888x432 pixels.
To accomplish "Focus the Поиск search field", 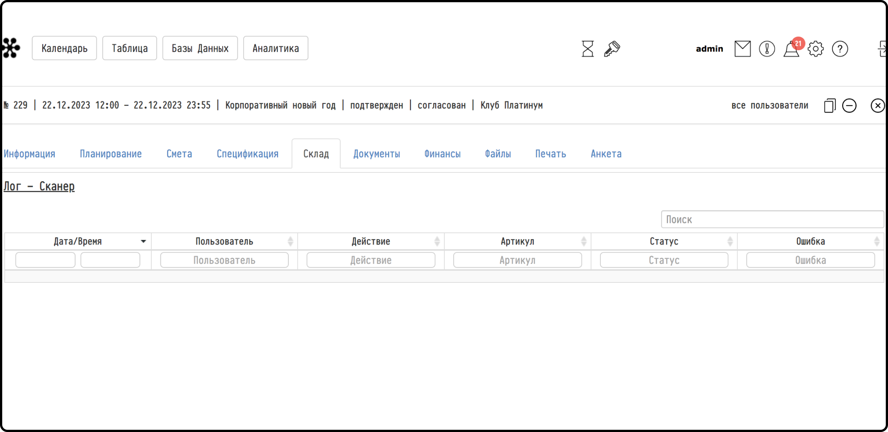I will point(772,219).
